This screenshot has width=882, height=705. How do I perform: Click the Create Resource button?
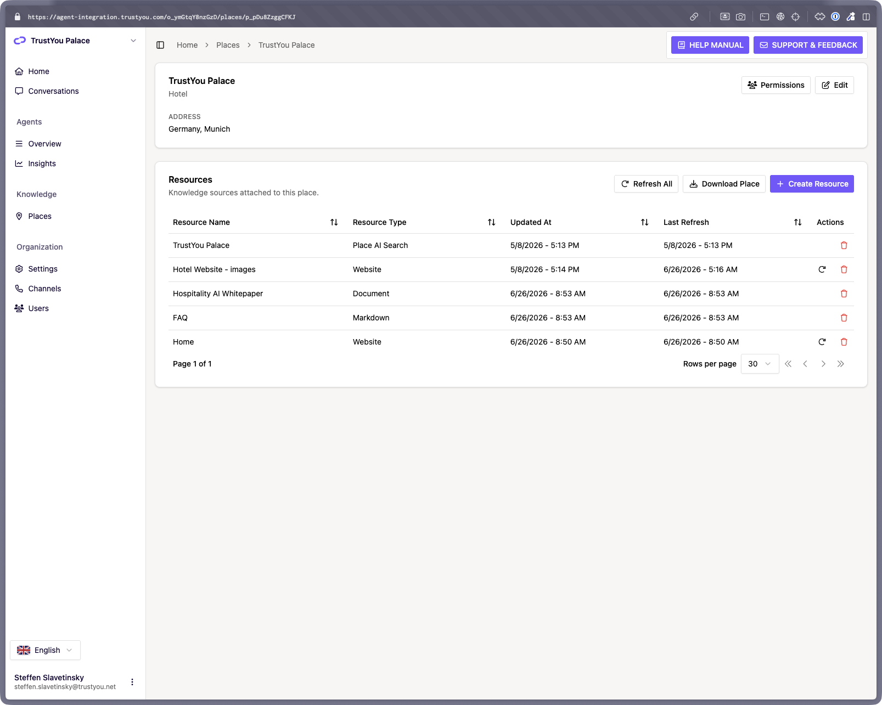pos(812,184)
